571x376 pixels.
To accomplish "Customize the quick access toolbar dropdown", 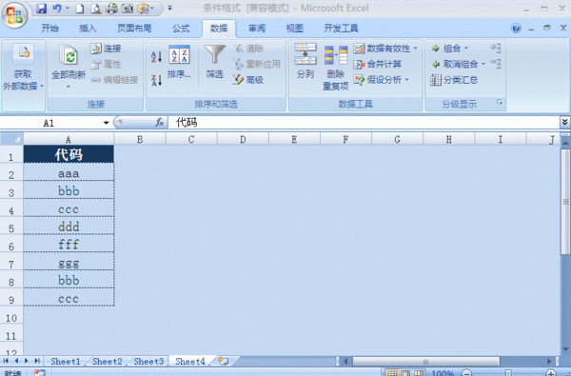I will pyautogui.click(x=169, y=8).
